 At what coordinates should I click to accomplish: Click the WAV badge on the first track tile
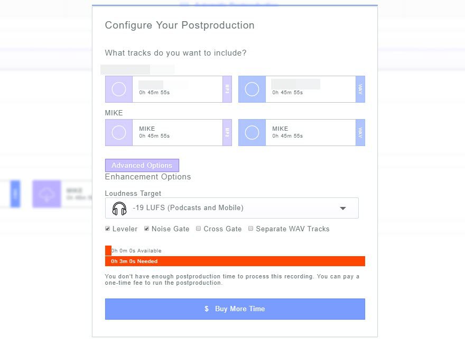[361, 89]
